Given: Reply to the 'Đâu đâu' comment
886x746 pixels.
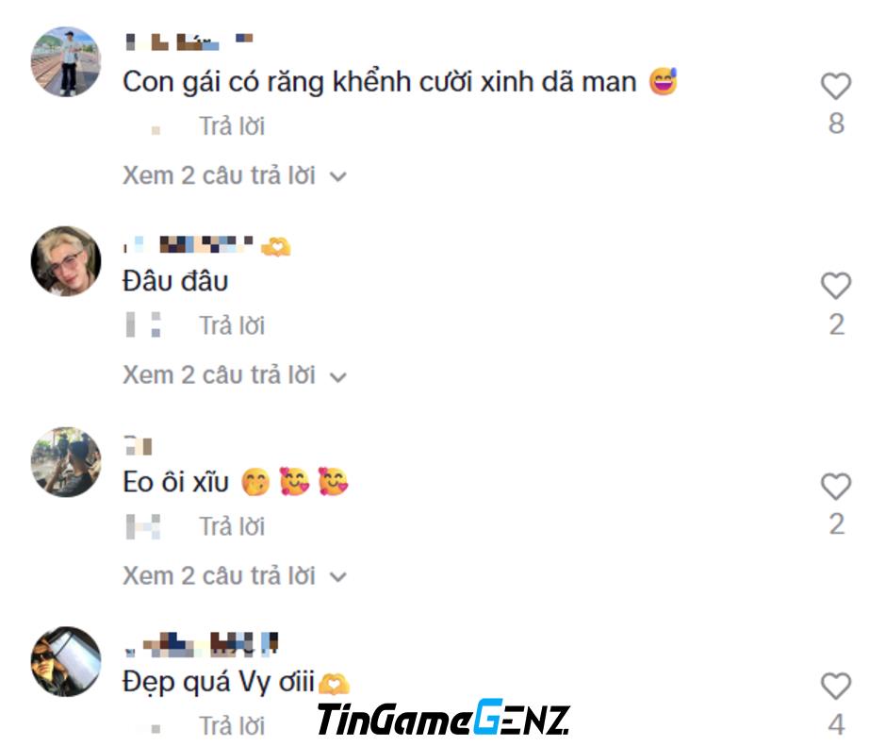Looking at the screenshot, I should pyautogui.click(x=232, y=325).
